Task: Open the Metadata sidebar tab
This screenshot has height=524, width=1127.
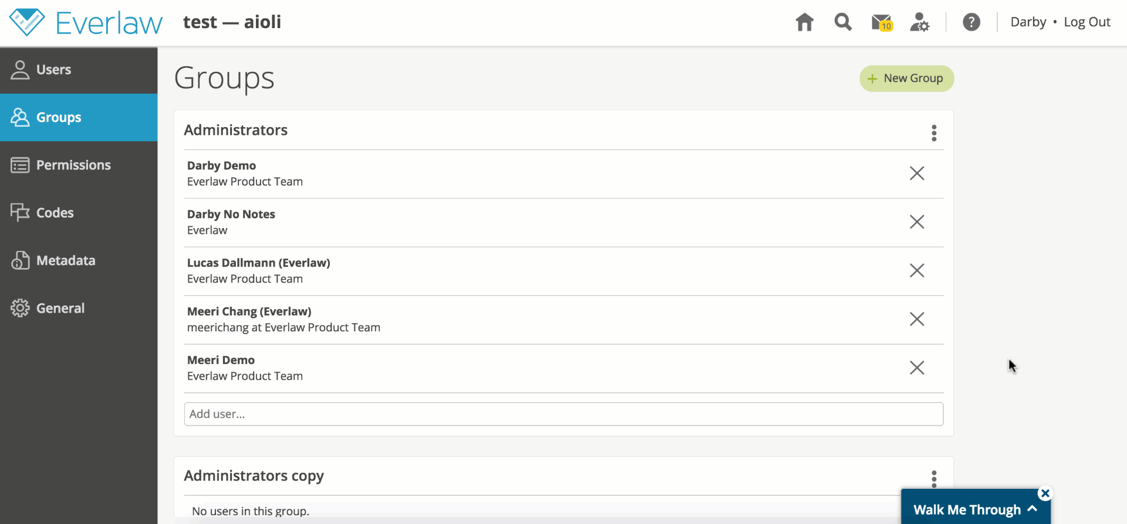Action: point(79,260)
